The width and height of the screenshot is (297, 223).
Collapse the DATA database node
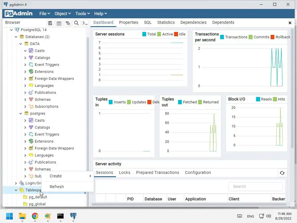(x=21, y=44)
